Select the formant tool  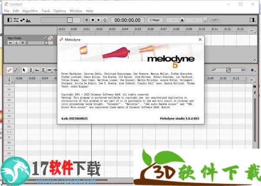tap(37, 70)
